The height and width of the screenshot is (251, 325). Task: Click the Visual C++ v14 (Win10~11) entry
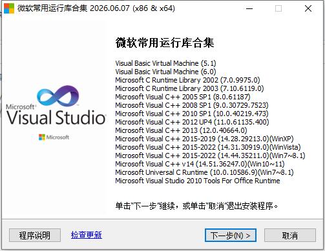200,164
